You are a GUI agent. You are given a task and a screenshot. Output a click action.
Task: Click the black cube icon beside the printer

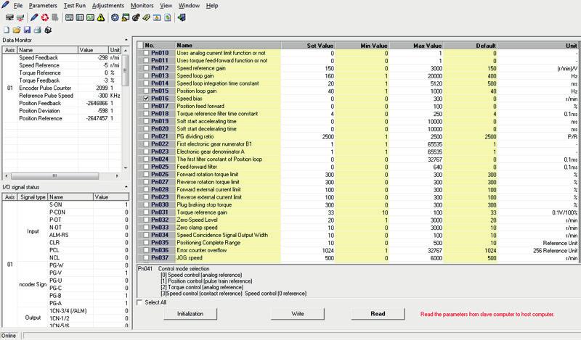48,30
